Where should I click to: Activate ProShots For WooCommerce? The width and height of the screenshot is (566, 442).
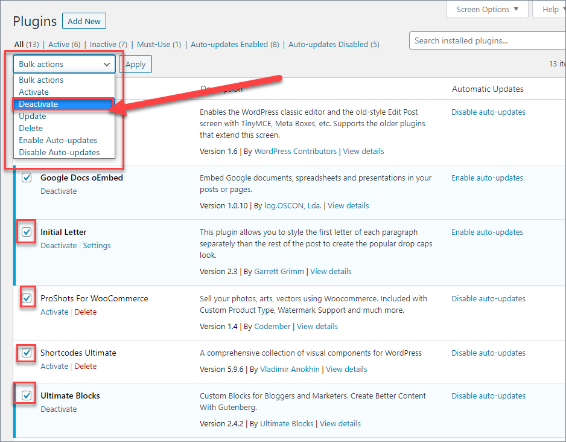point(54,312)
